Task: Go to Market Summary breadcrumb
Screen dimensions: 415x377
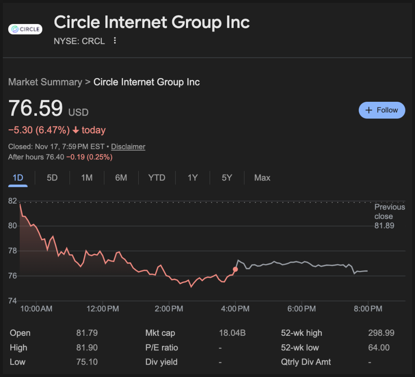Action: pyautogui.click(x=45, y=82)
